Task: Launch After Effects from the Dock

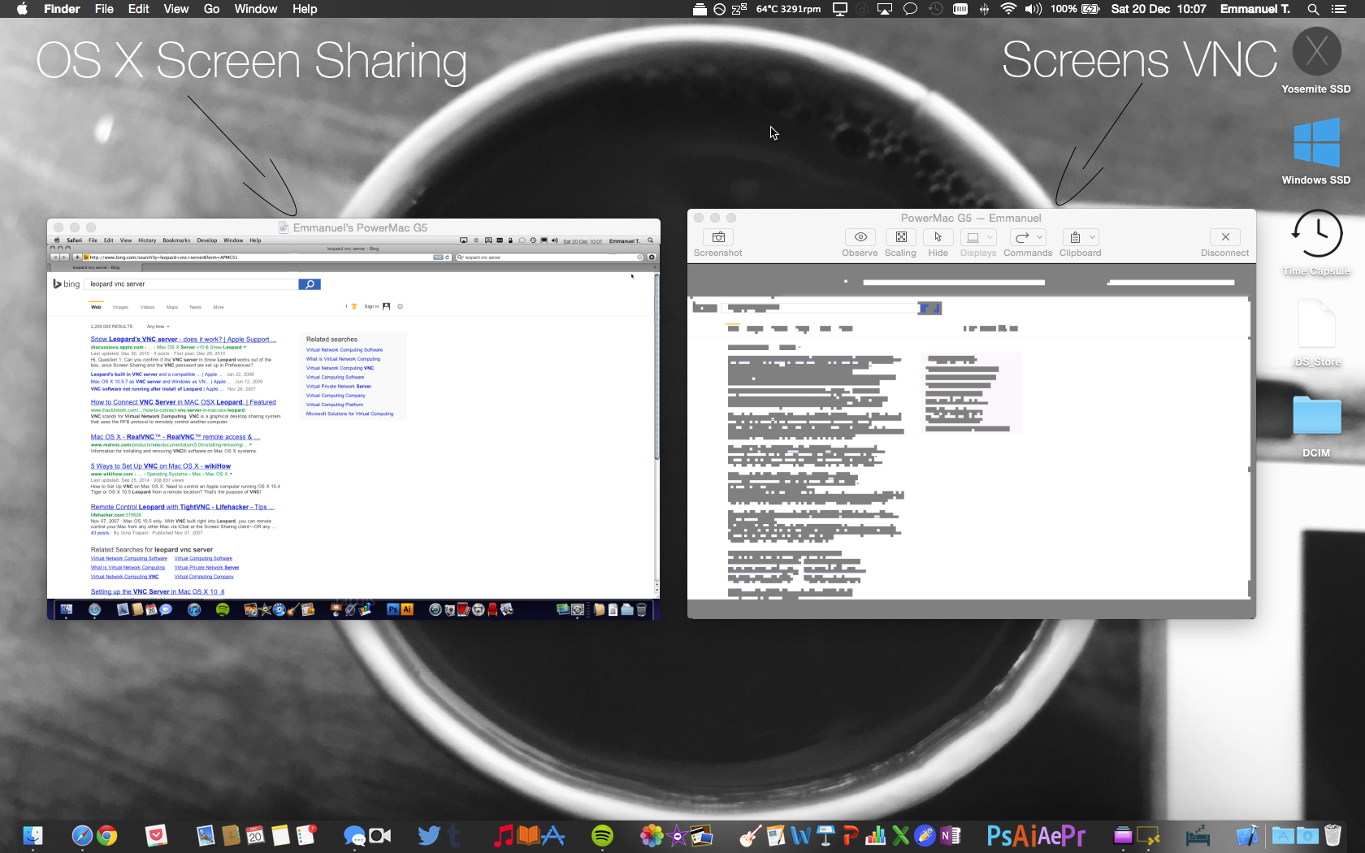Action: click(x=1049, y=835)
